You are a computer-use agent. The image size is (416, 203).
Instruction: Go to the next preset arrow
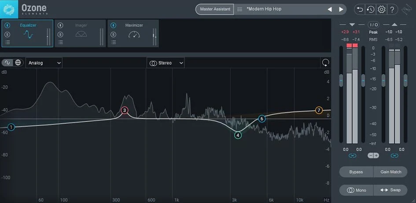341,9
